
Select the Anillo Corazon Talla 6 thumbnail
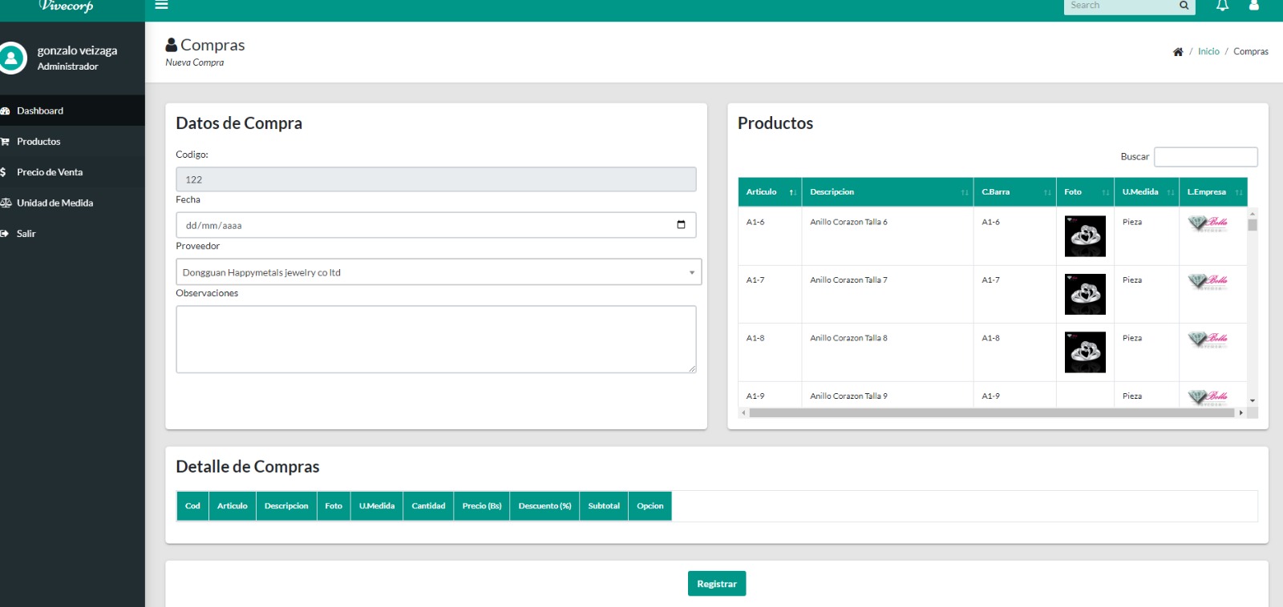pyautogui.click(x=1085, y=236)
